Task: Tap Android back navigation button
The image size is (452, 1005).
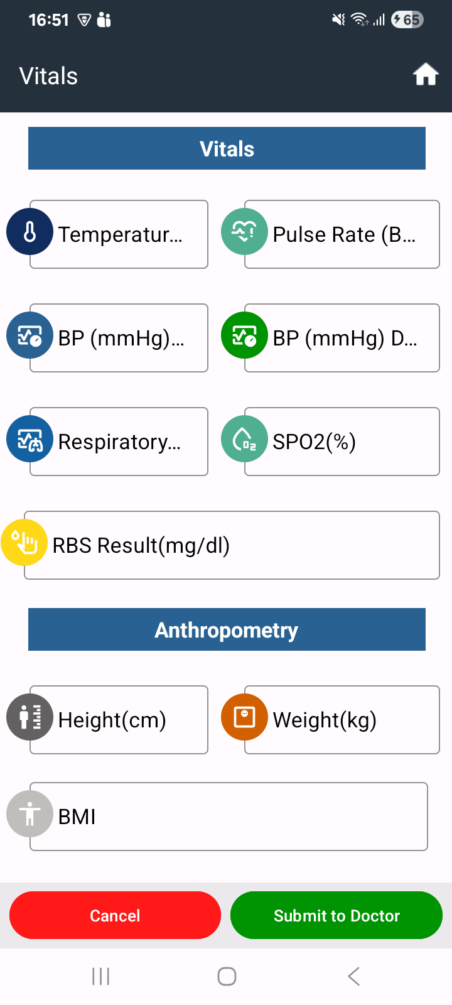Action: point(353,976)
